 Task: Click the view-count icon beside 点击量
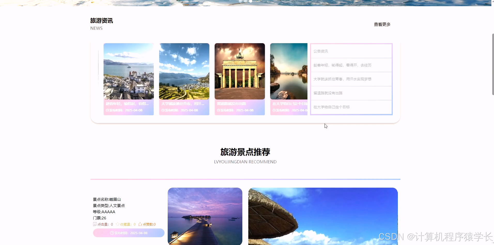click(95, 224)
